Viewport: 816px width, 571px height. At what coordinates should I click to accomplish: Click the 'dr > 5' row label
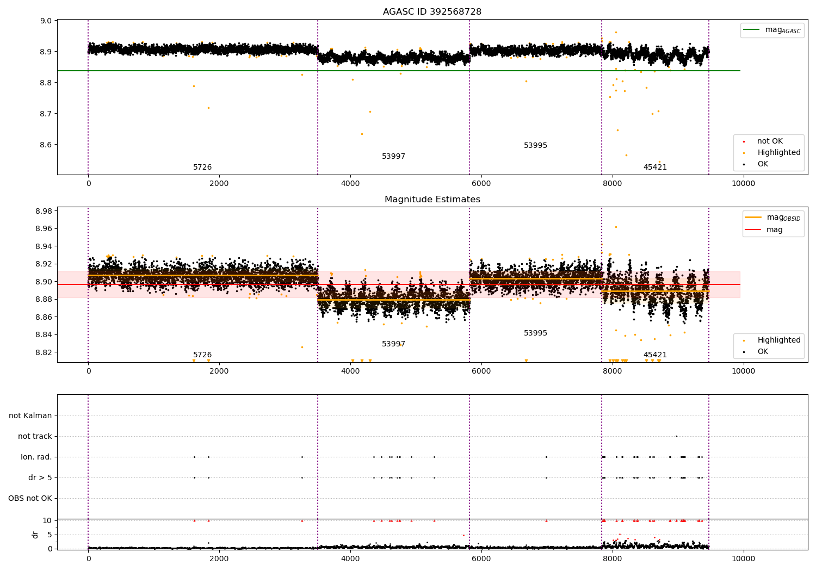point(40,478)
